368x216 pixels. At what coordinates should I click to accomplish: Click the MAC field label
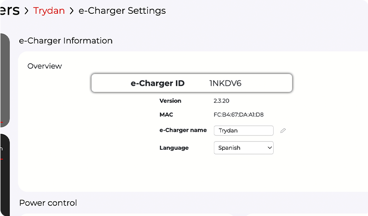tap(166, 114)
